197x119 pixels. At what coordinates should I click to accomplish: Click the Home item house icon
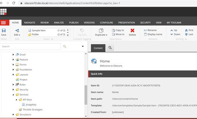click(x=94, y=61)
